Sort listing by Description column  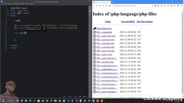[147, 21]
